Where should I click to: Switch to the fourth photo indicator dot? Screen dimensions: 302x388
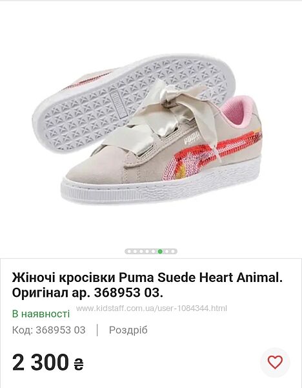147,252
